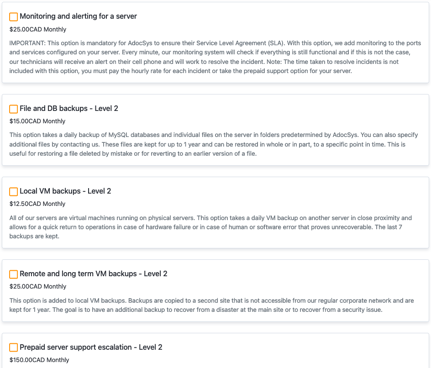Select Prepaid server support escalation checkbox

coord(14,348)
